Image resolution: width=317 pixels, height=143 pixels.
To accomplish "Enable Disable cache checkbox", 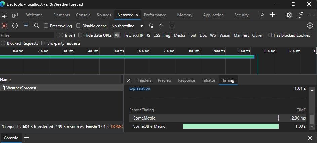I will click(78, 26).
